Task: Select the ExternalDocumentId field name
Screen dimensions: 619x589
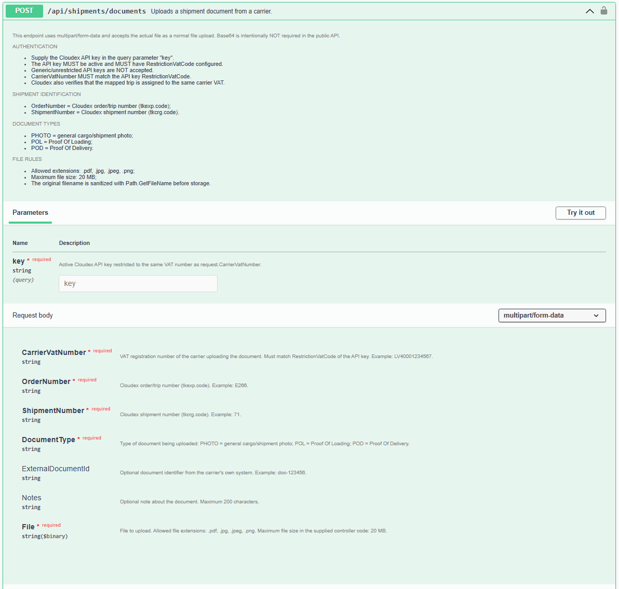Action: pos(56,469)
